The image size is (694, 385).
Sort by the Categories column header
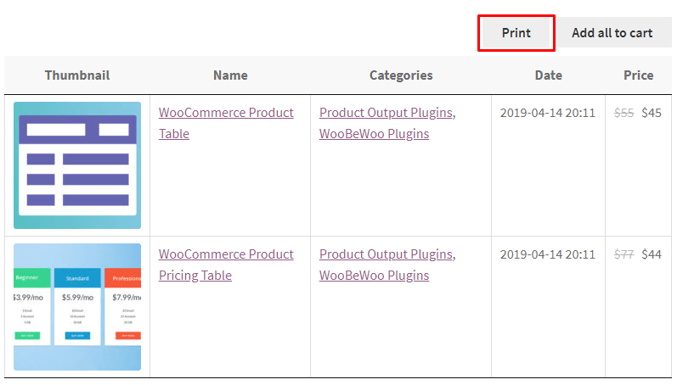[401, 75]
